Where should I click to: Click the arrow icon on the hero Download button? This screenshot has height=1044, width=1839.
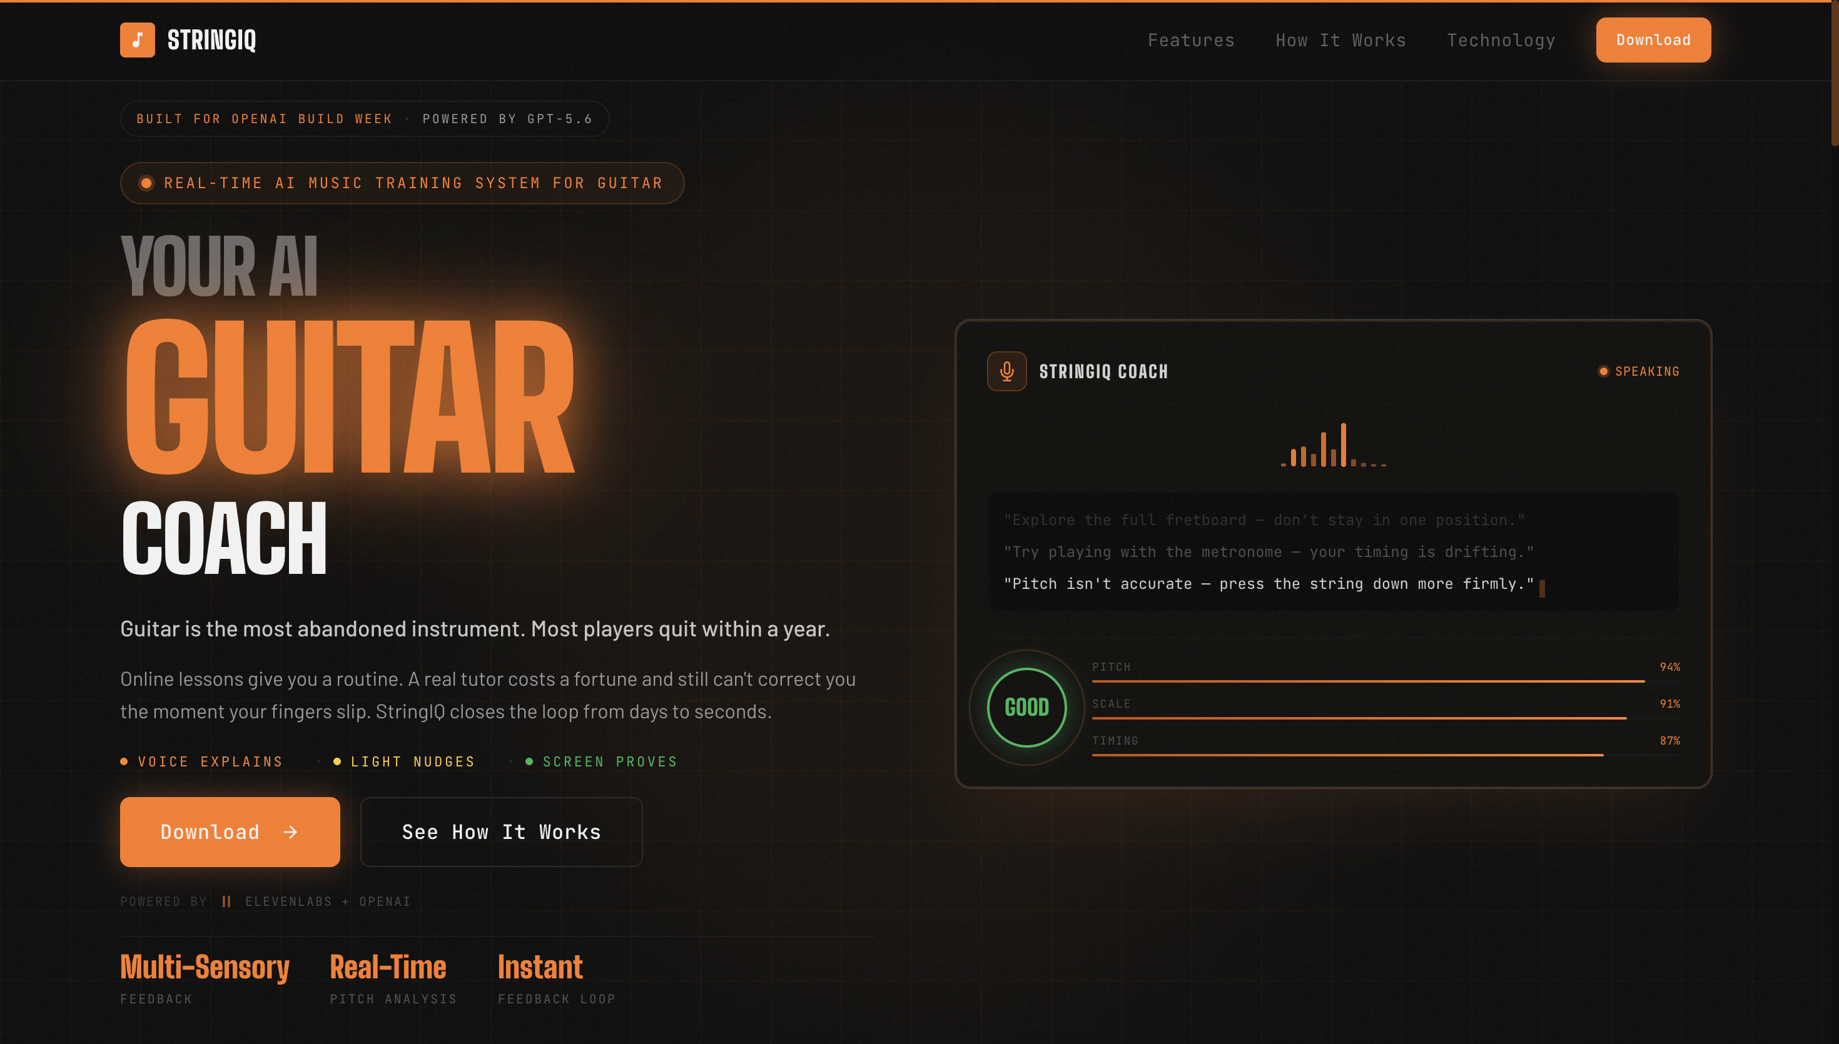(290, 831)
